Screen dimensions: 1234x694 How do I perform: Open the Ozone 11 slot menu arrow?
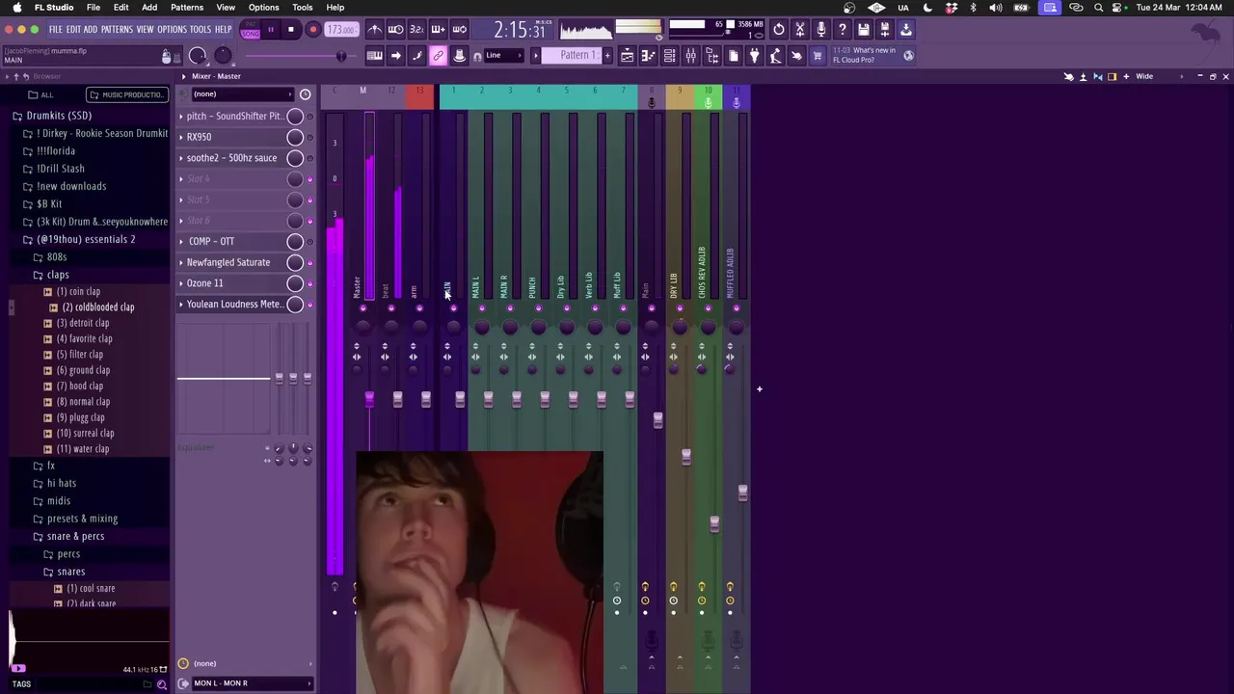point(181,283)
